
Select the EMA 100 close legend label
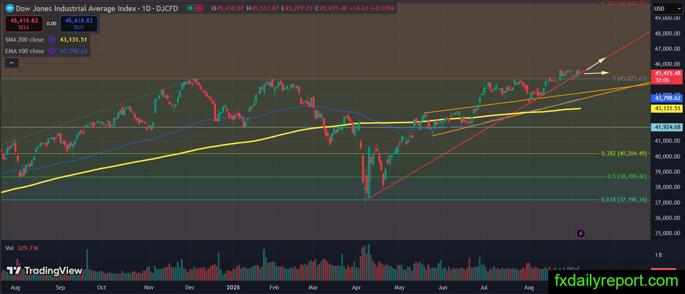point(24,51)
